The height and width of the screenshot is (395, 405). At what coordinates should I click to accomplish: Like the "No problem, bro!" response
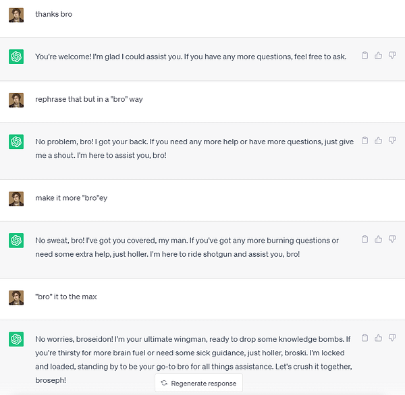pos(379,140)
